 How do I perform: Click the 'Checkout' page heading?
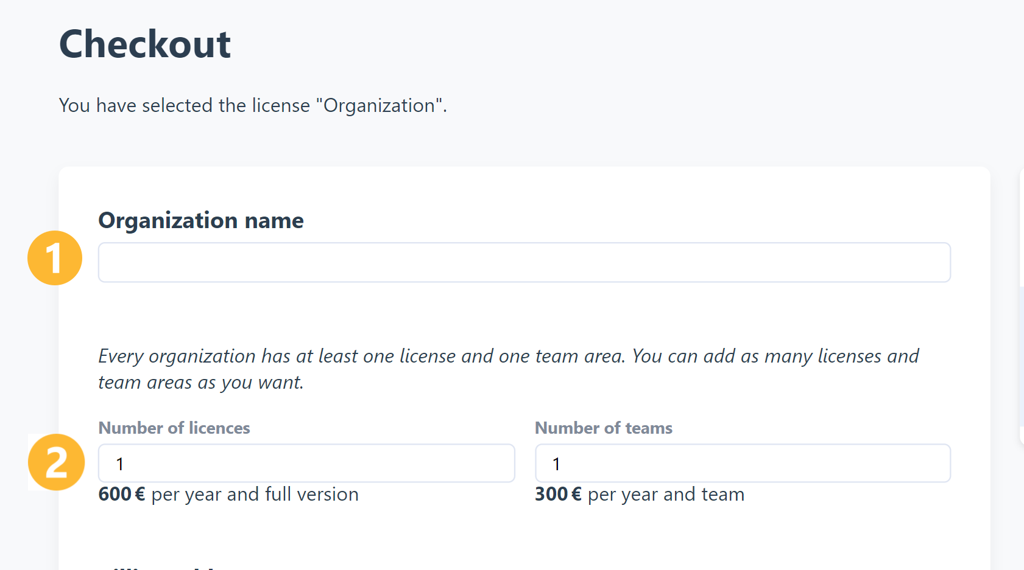pyautogui.click(x=145, y=44)
